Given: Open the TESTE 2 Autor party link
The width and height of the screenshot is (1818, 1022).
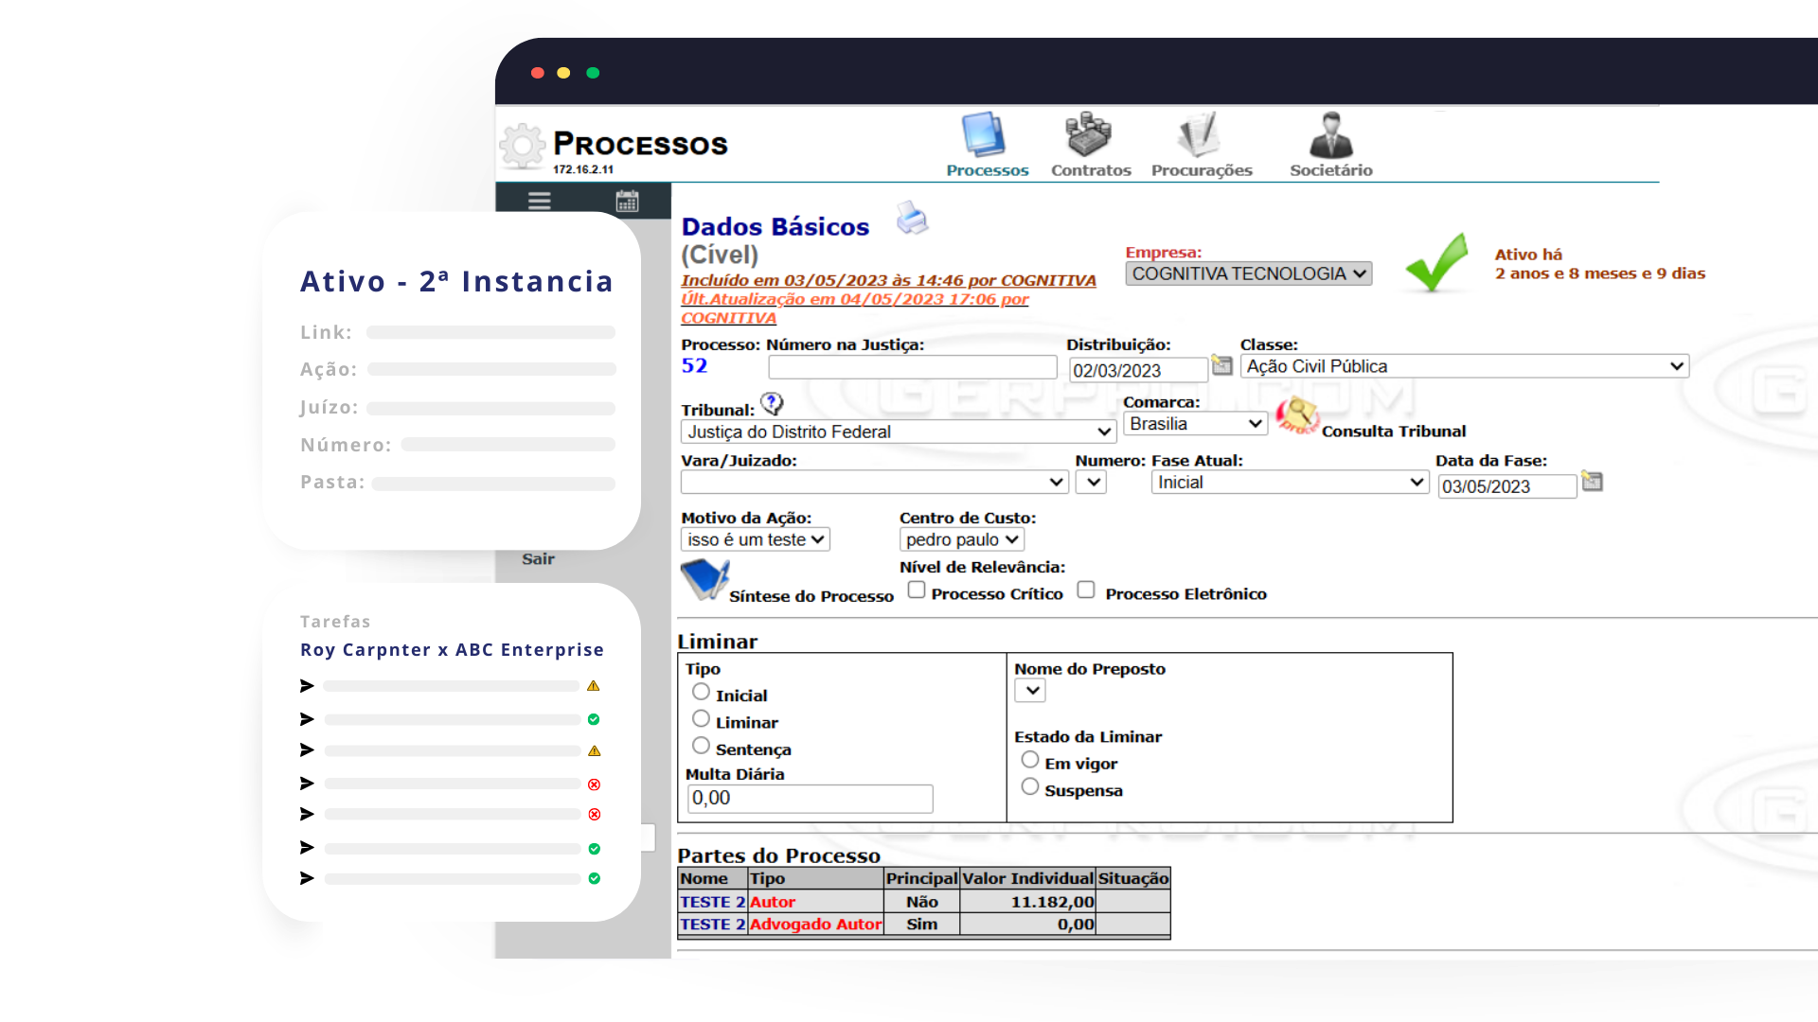Looking at the screenshot, I should pyautogui.click(x=712, y=902).
